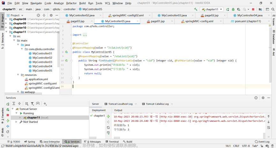Expand chapter09 module node
This screenshot has height=148, width=276.
(x=6, y=23)
